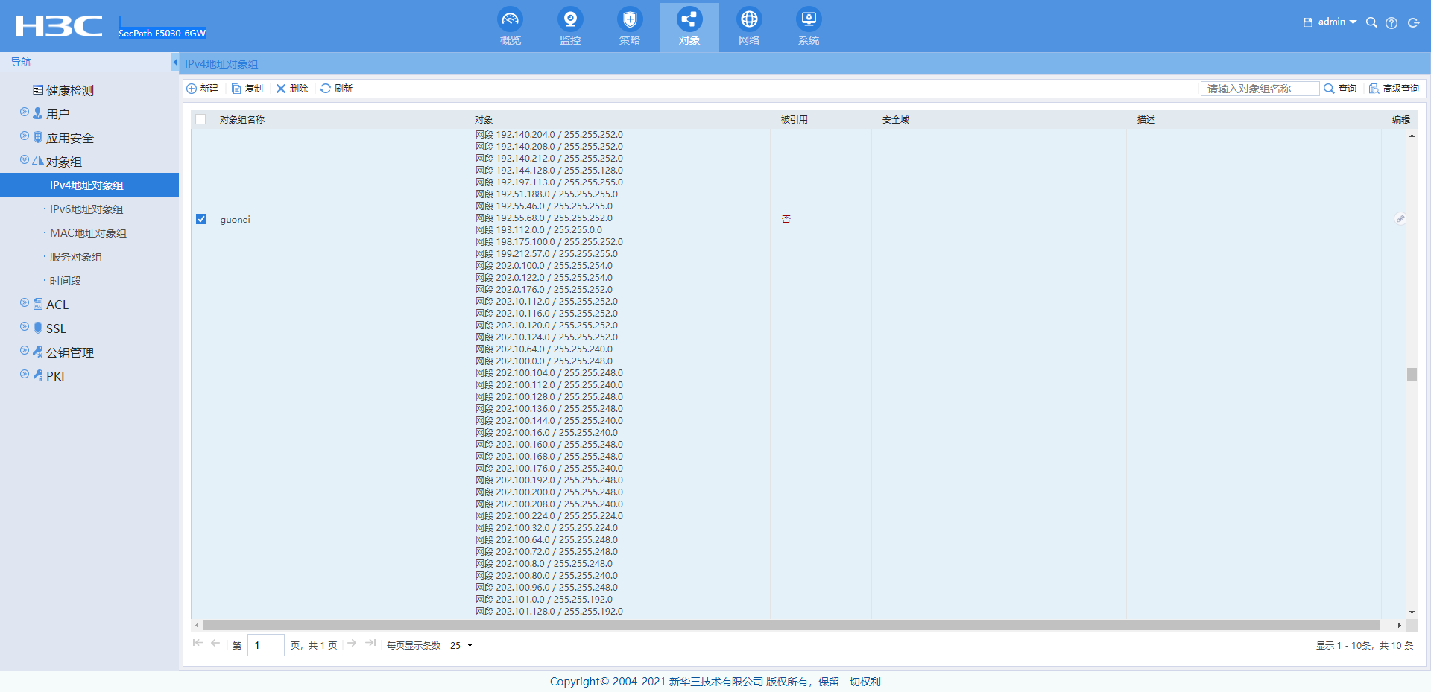The width and height of the screenshot is (1431, 692).
Task: Open the rows-per-page 25 dropdown
Action: point(461,646)
